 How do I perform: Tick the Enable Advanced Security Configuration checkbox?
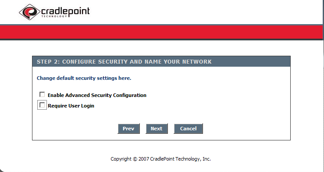pyautogui.click(x=42, y=94)
